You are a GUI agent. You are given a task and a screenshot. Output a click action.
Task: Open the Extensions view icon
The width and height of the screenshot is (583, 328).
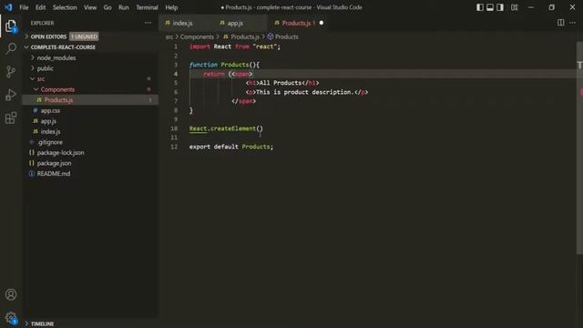point(11,118)
